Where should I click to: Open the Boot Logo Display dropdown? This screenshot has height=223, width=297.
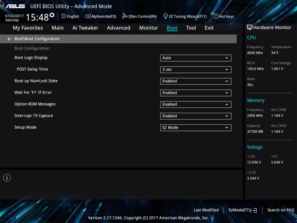[x=196, y=58]
